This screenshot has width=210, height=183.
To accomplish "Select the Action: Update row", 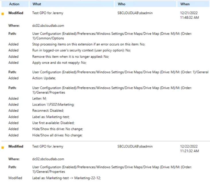I will (x=44, y=78).
